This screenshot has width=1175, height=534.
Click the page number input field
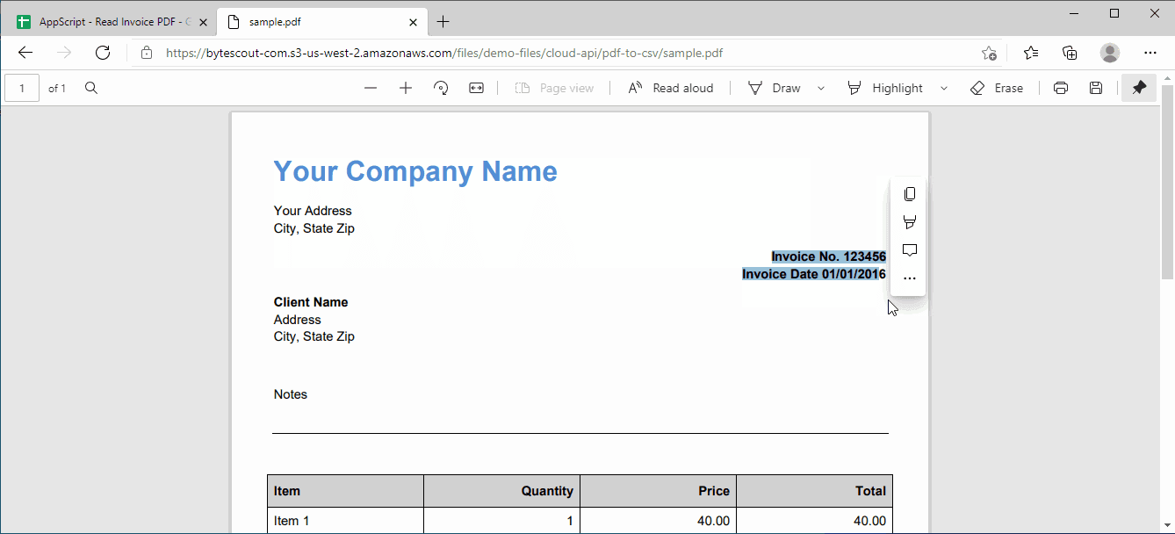(22, 88)
